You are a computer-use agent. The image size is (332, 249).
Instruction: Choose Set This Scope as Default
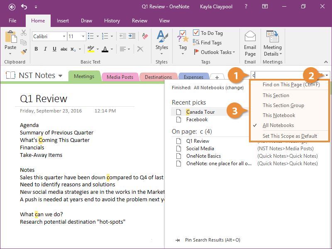[x=289, y=136]
